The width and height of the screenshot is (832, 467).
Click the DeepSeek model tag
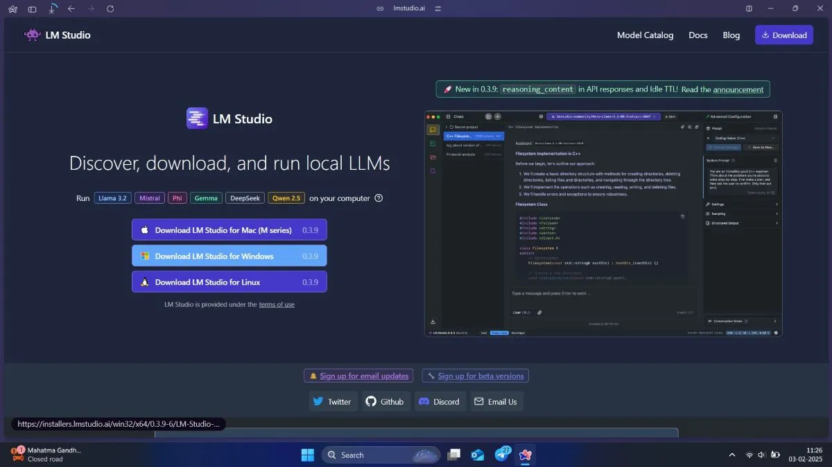pyautogui.click(x=245, y=198)
